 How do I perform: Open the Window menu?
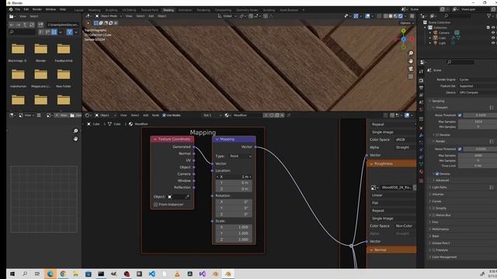point(50,9)
